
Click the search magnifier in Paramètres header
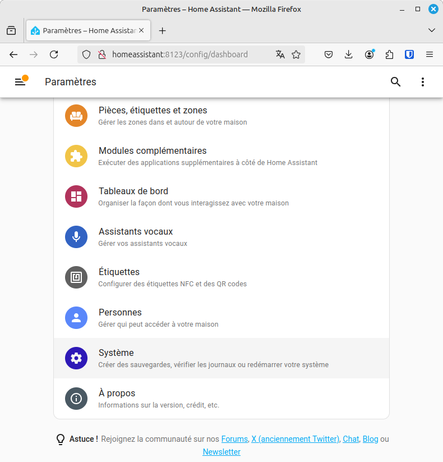tap(395, 81)
